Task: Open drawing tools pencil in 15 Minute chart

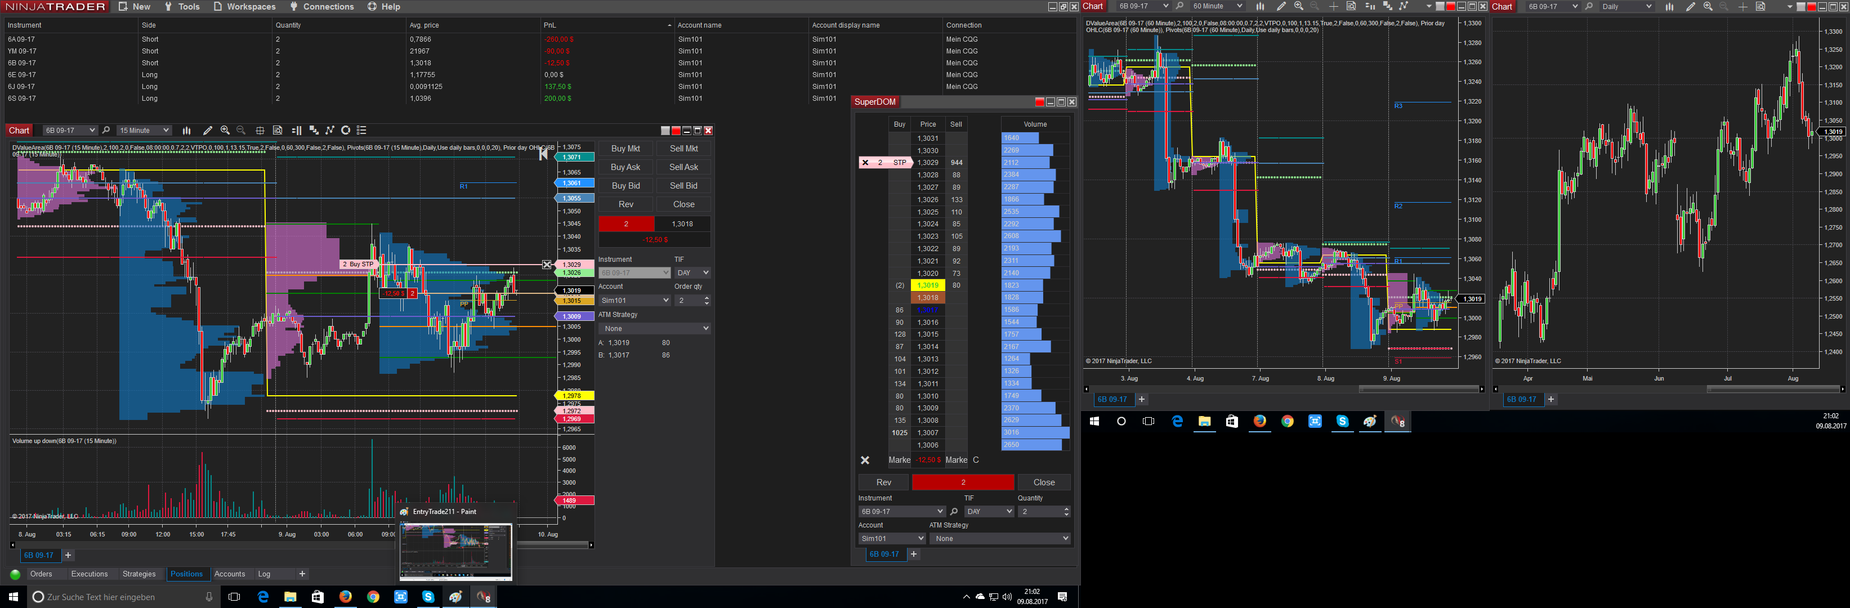Action: pyautogui.click(x=208, y=131)
